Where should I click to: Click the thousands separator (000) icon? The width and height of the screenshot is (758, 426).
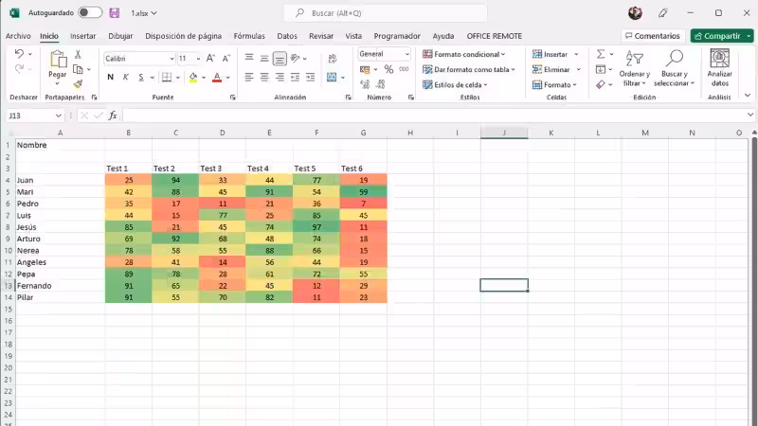coord(405,69)
